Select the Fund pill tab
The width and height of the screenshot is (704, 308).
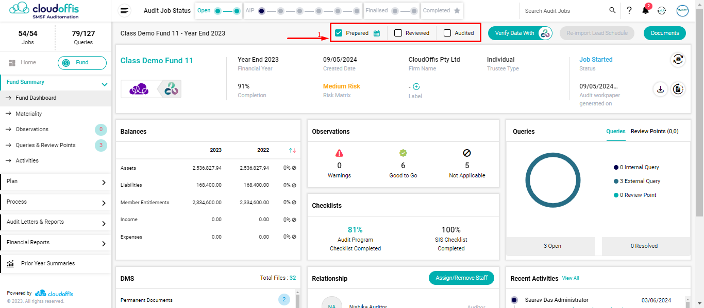click(x=82, y=63)
